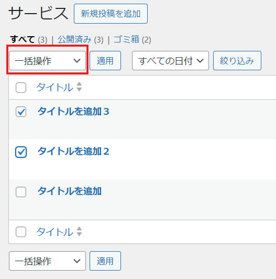Click the bottom 適用 apply button
The image size is (276, 279).
[x=105, y=261]
